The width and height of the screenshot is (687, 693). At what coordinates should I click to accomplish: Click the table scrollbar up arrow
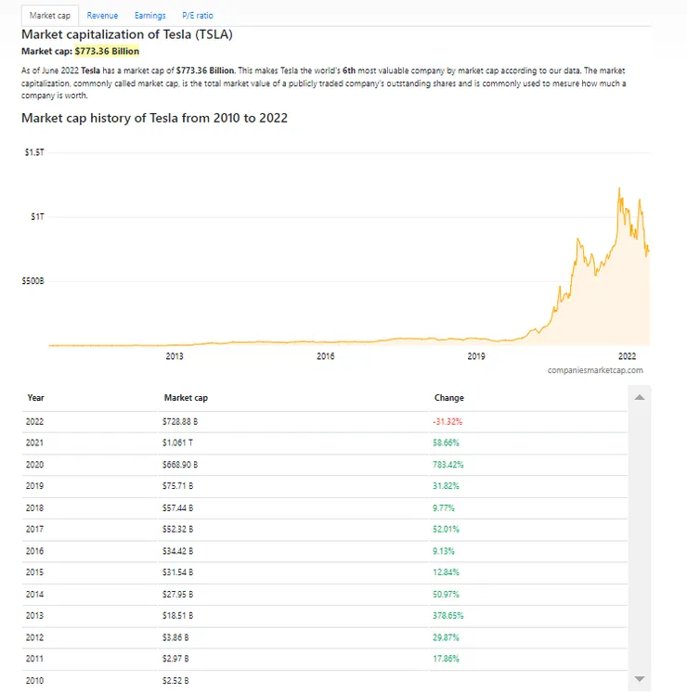[639, 398]
